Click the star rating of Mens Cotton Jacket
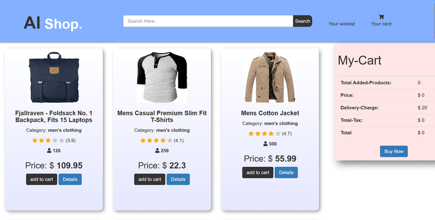 coord(265,134)
